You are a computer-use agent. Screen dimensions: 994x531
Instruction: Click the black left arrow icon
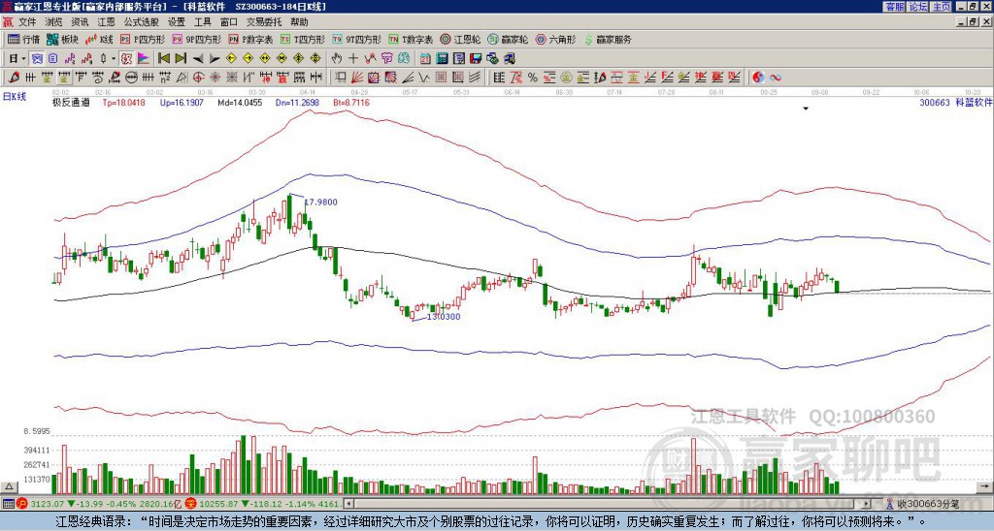[x=198, y=59]
